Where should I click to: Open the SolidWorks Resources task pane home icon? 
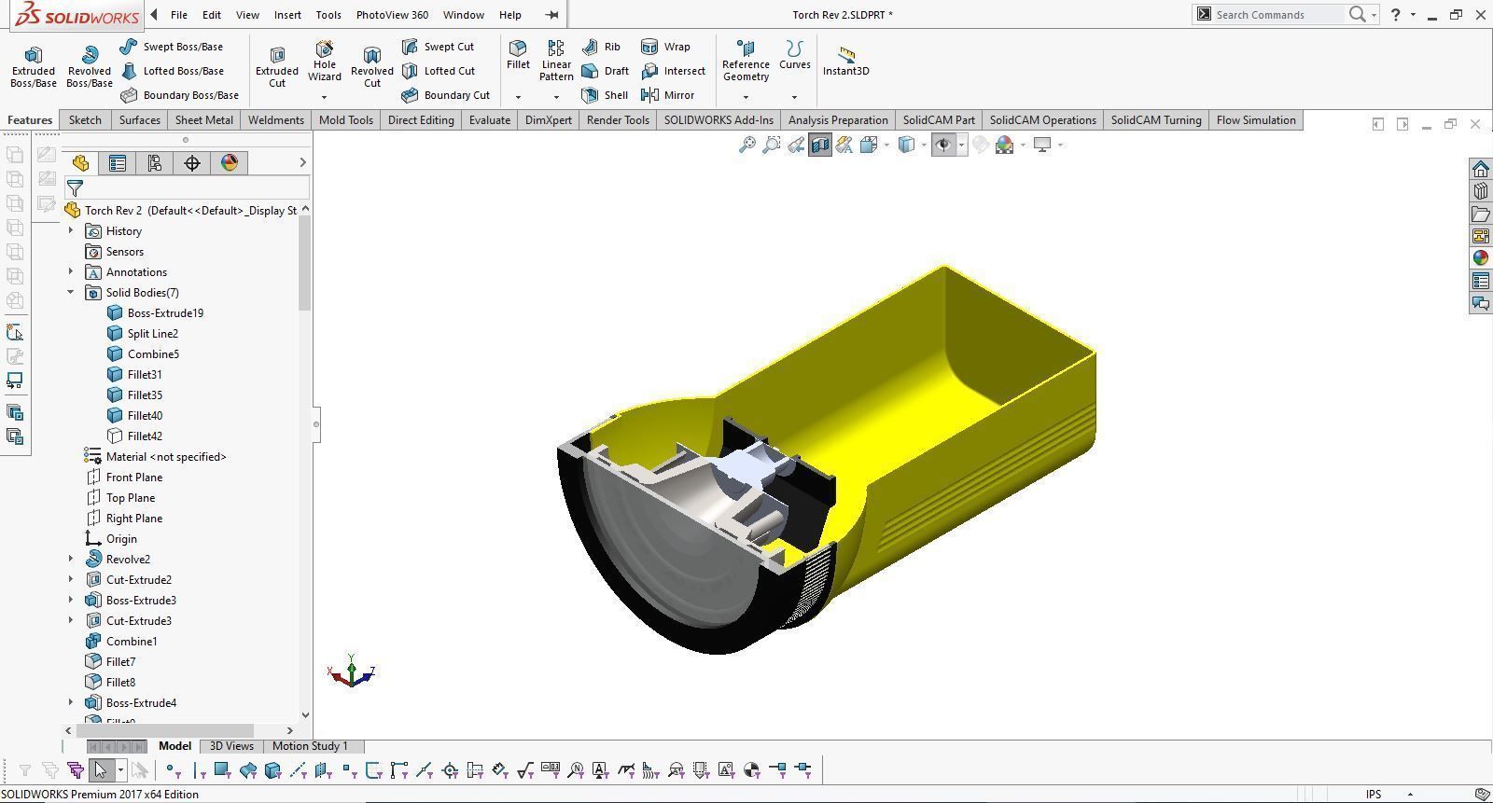coord(1481,169)
